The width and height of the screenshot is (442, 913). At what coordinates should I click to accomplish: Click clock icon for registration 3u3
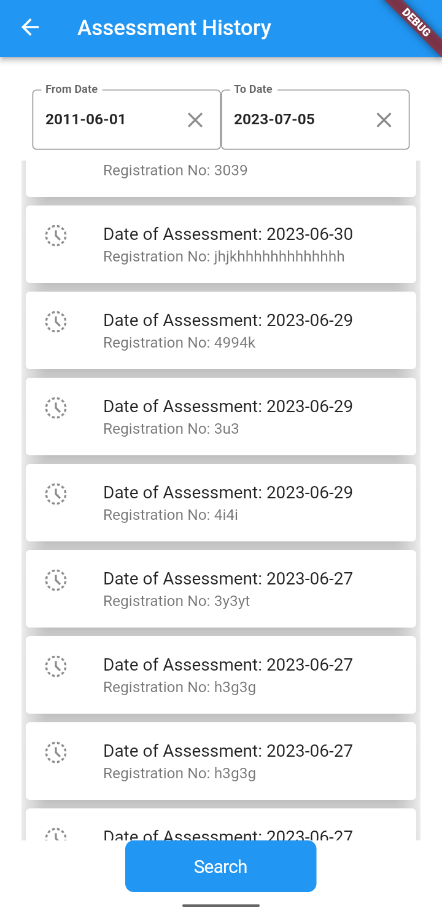tap(56, 408)
